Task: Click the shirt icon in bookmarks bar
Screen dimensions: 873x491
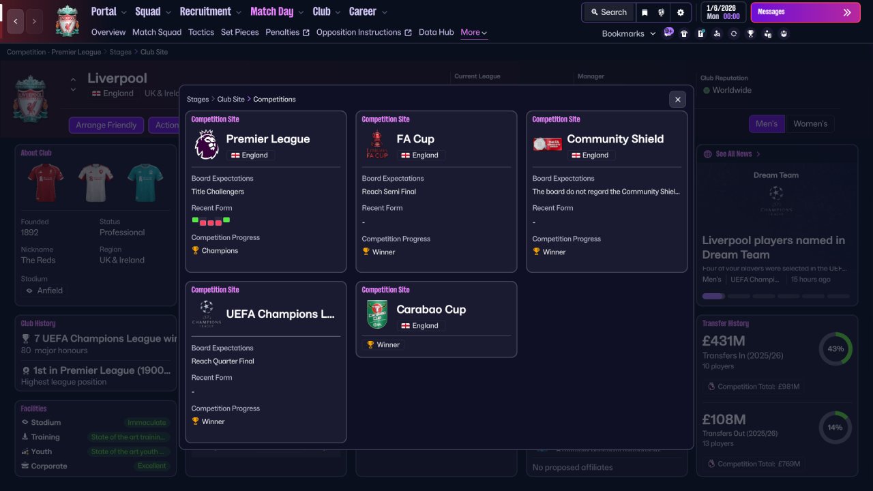Action: click(684, 33)
